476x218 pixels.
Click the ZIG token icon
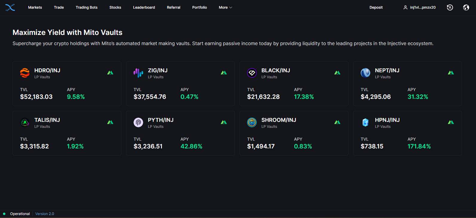point(138,73)
